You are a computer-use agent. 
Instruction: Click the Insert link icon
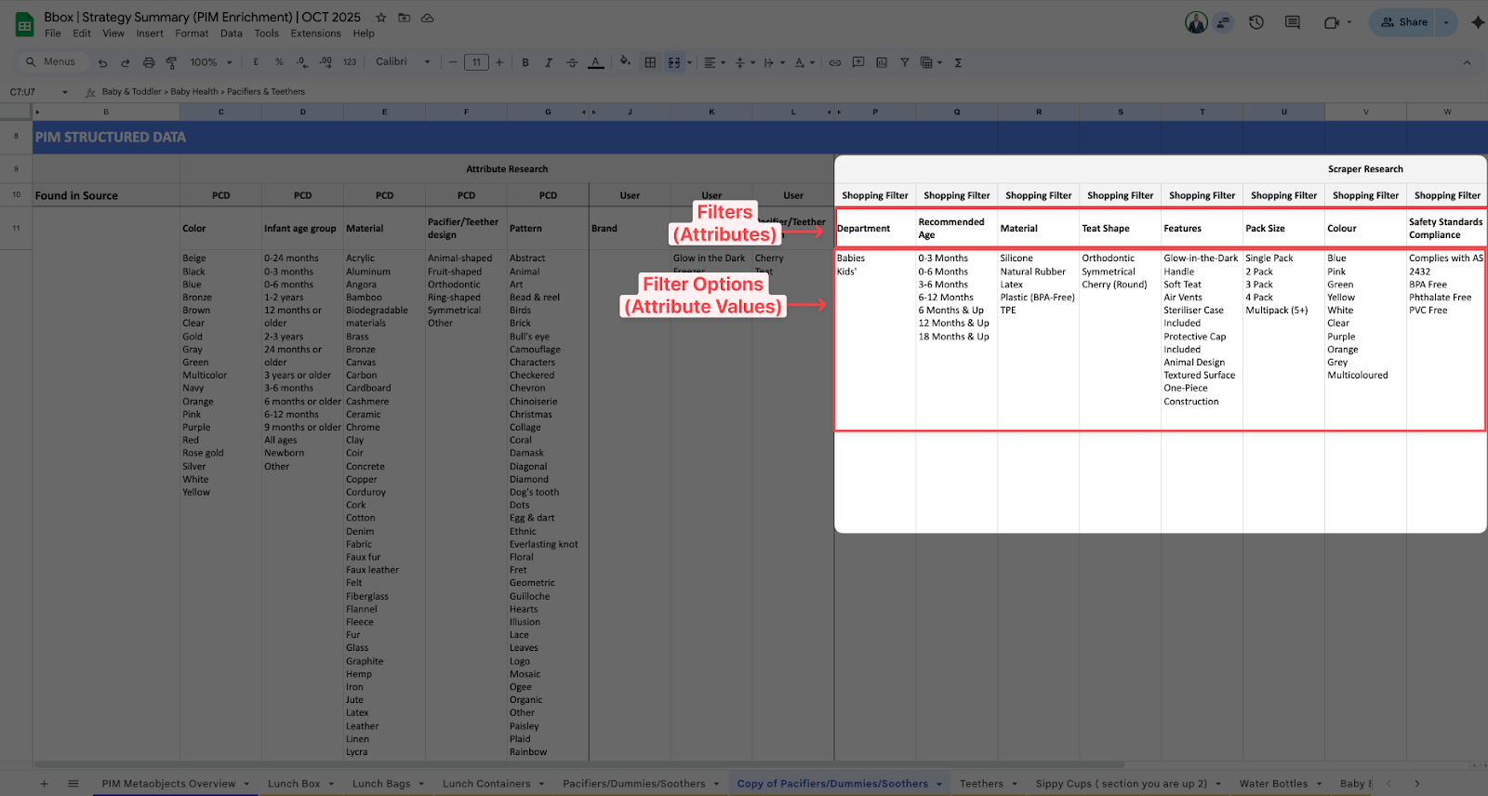(835, 63)
